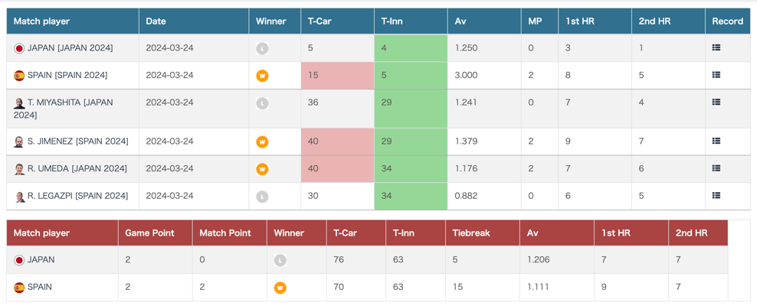Click orange winner badge in S. Jimenez row

(262, 142)
